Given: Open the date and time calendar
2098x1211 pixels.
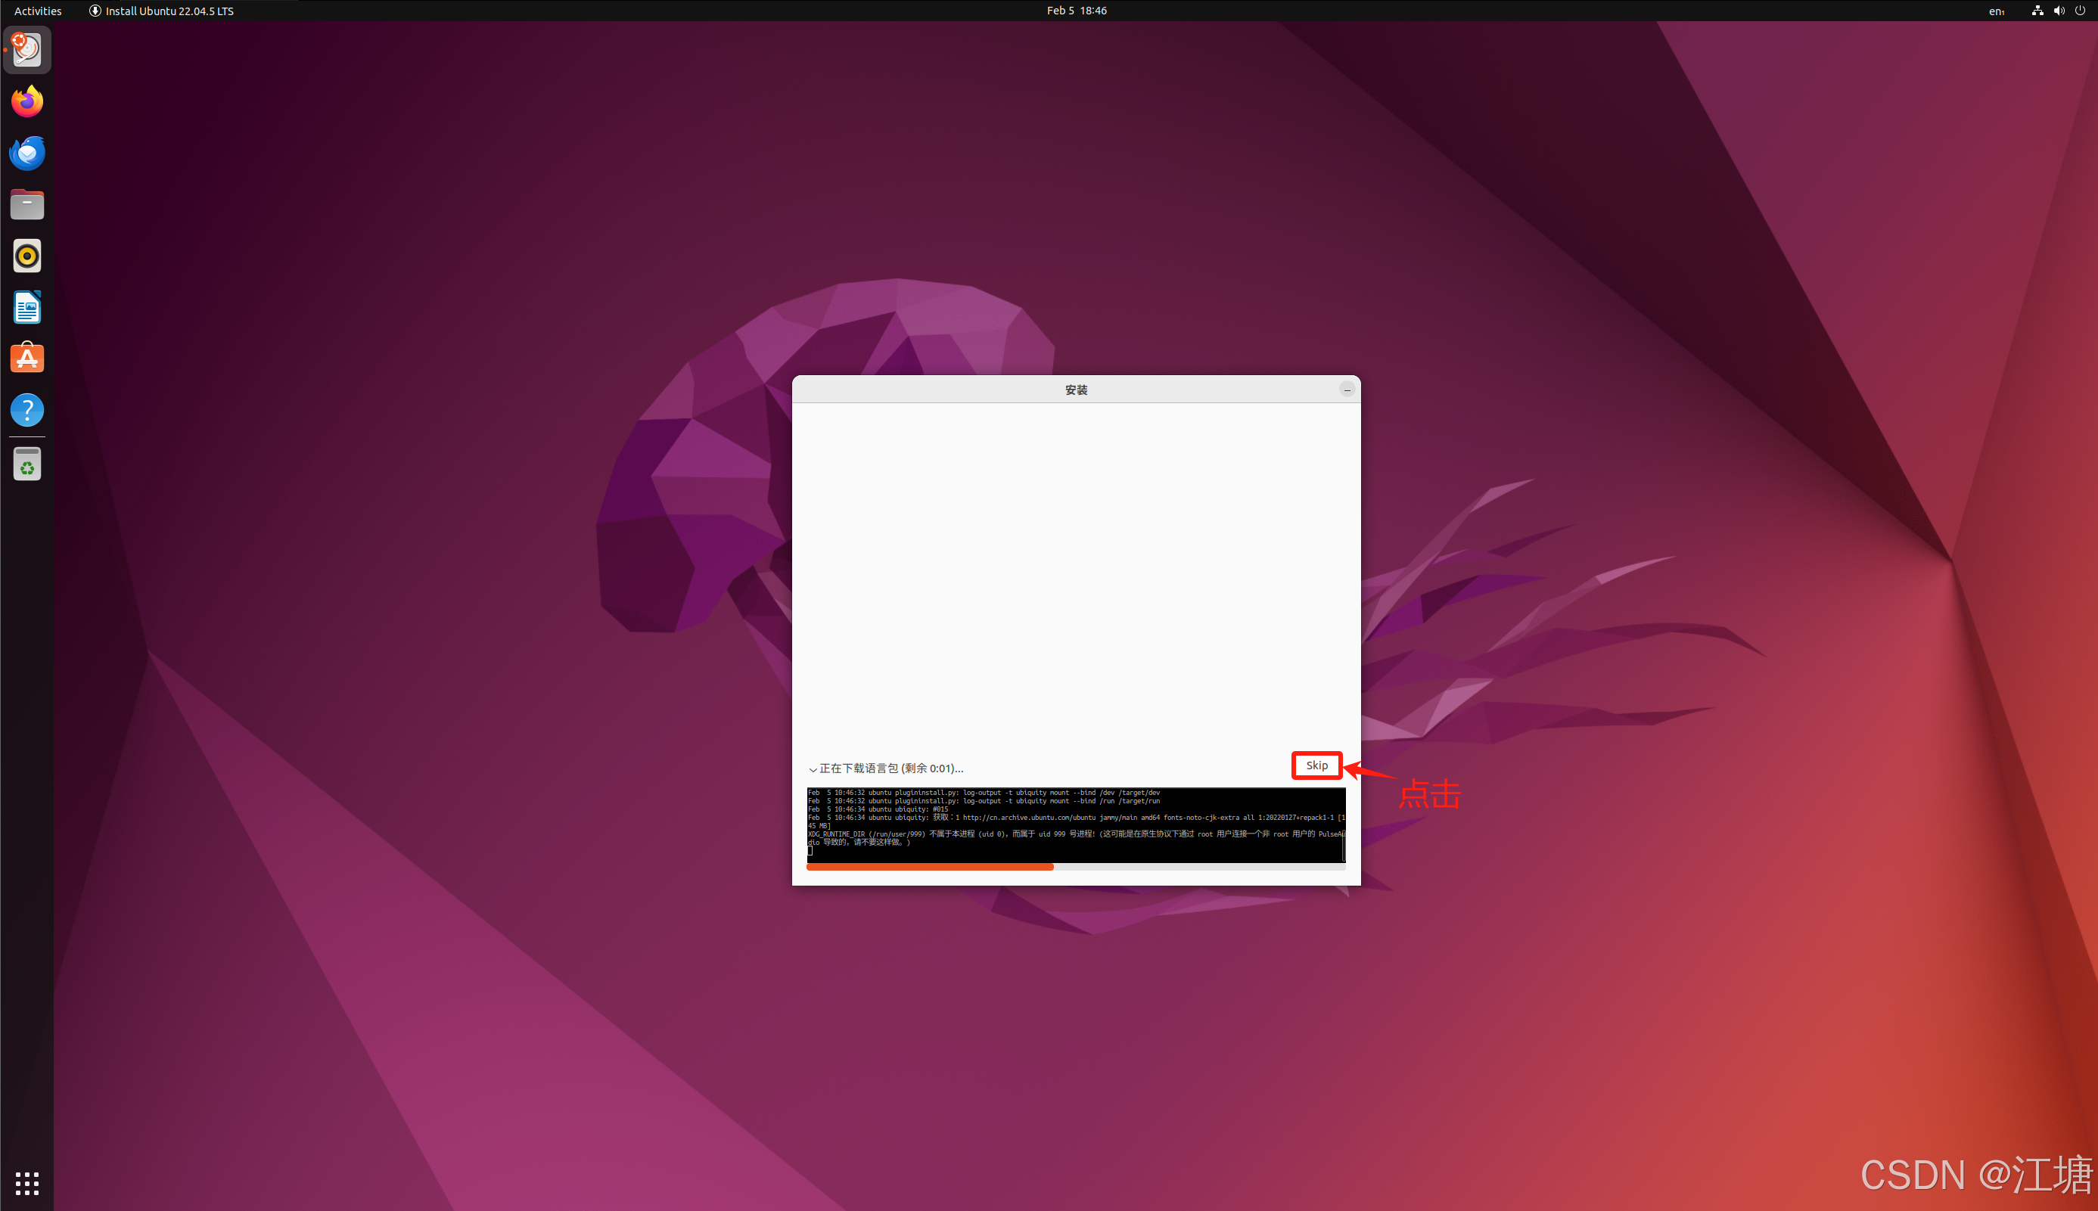Looking at the screenshot, I should coord(1076,11).
